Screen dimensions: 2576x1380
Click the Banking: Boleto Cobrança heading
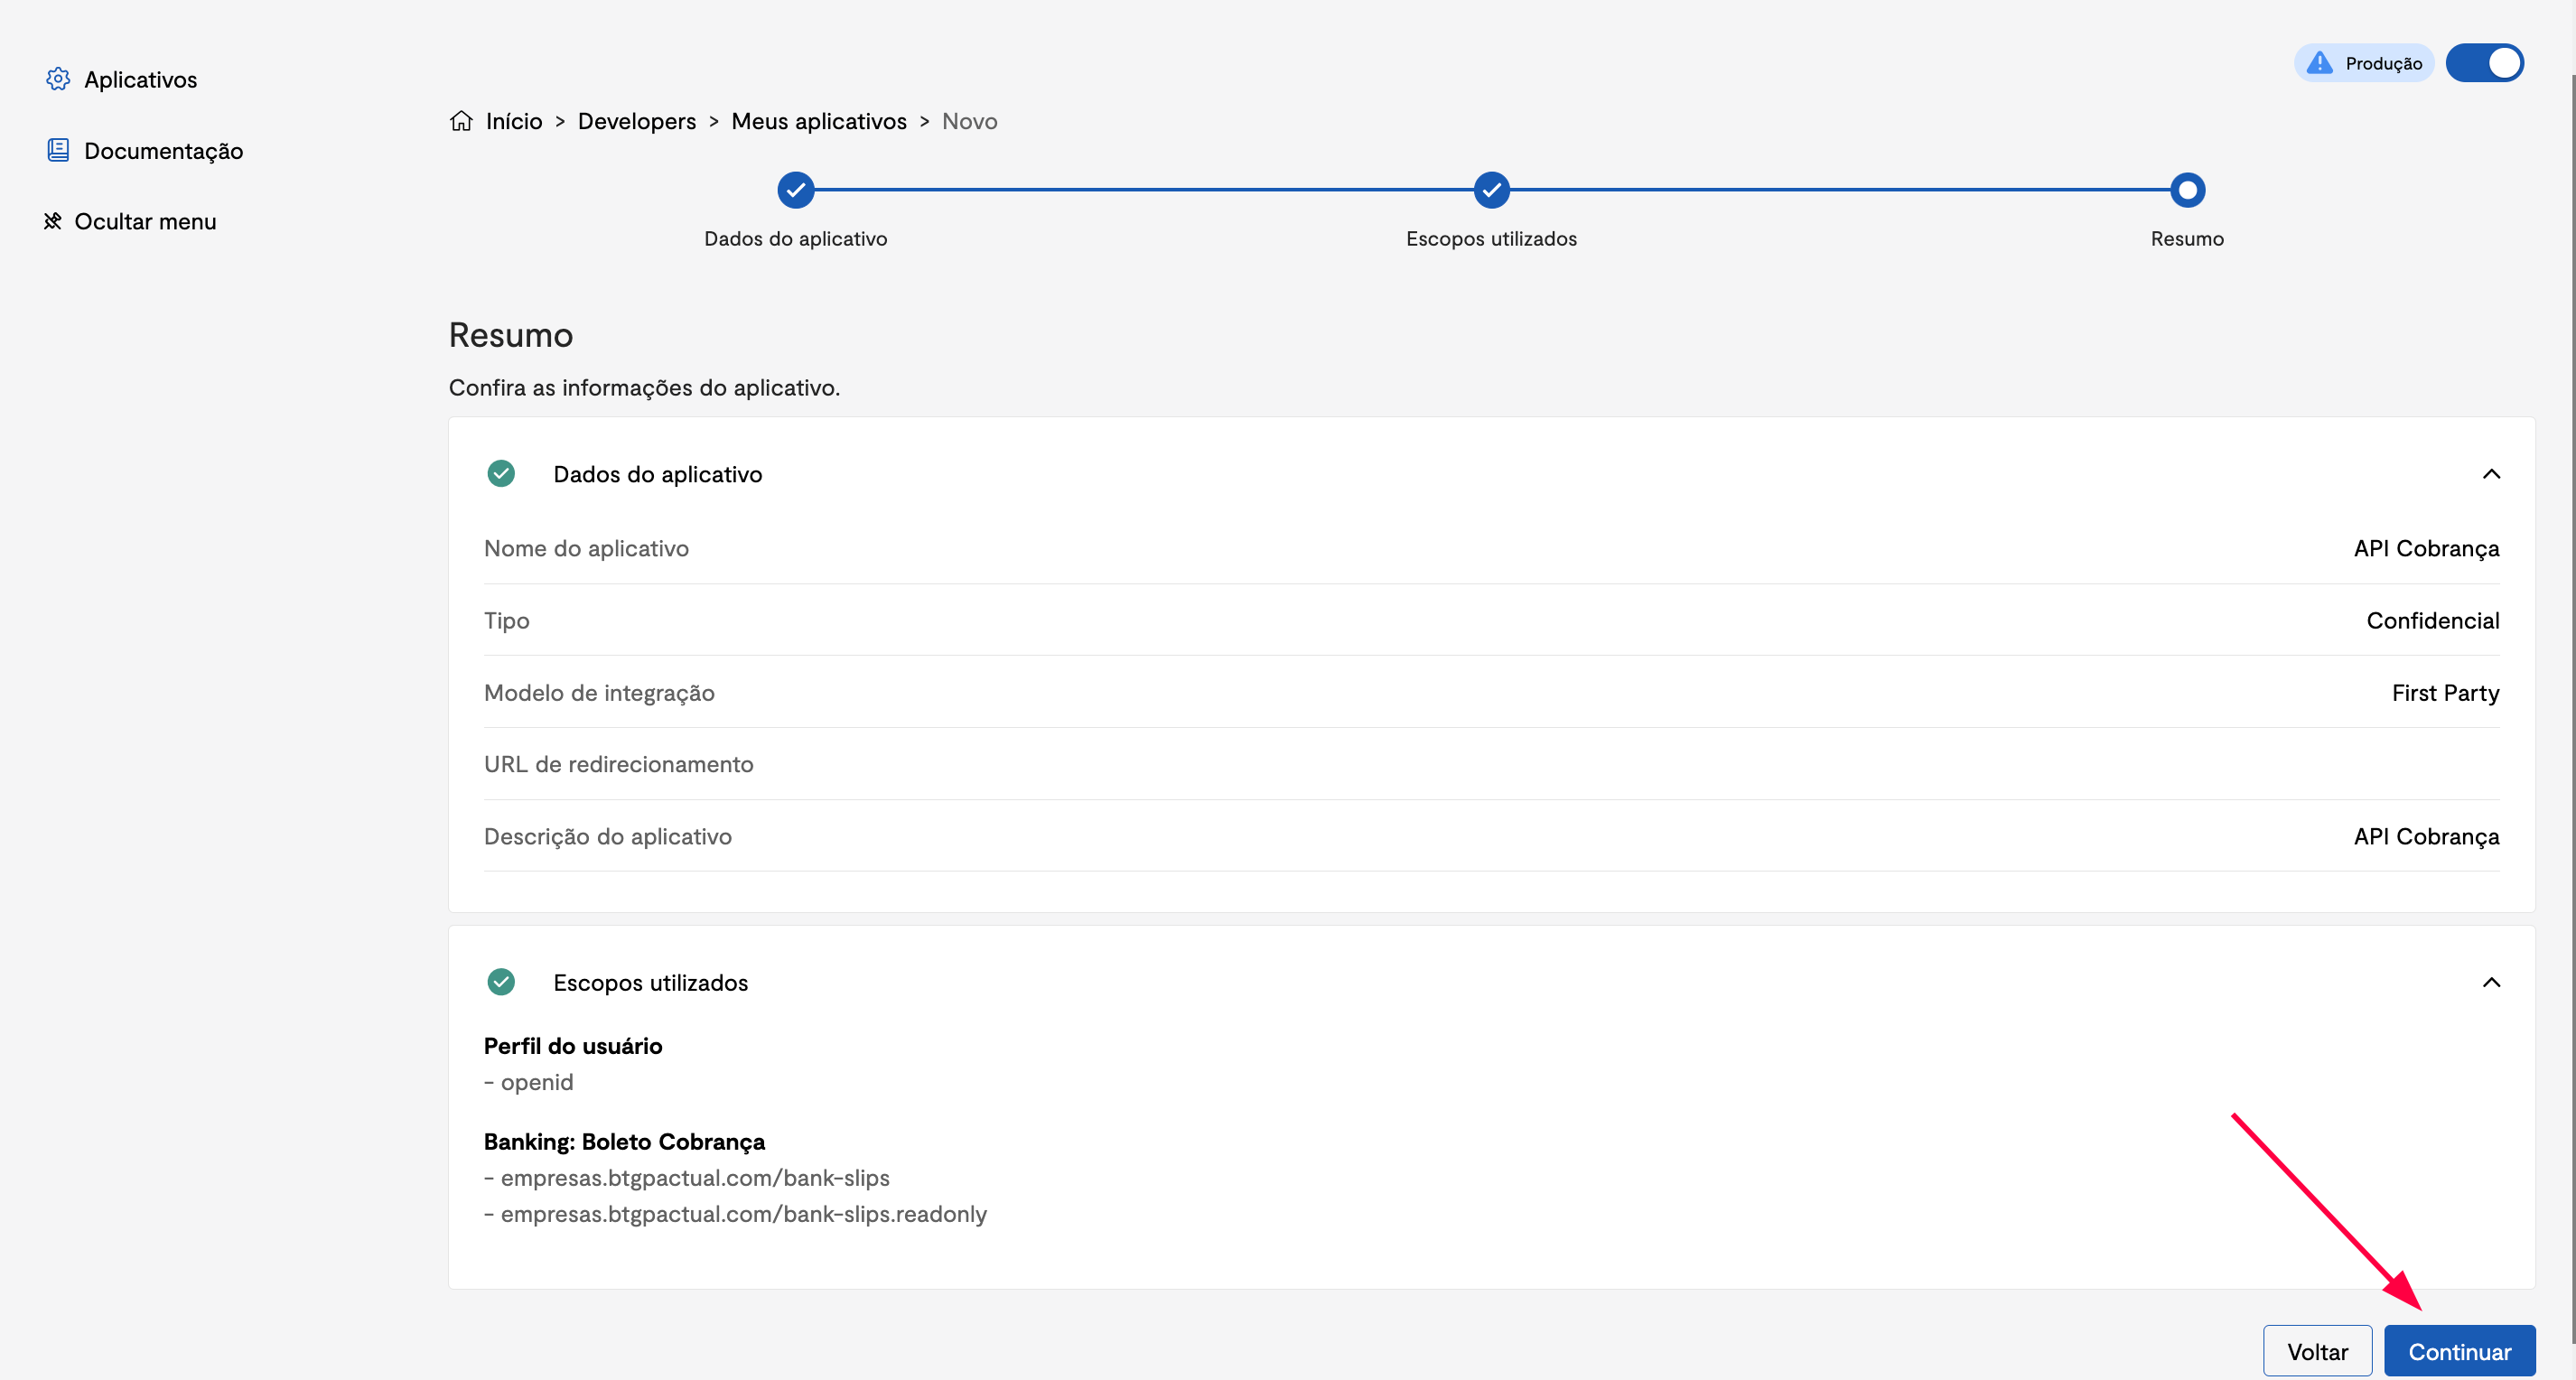[624, 1142]
